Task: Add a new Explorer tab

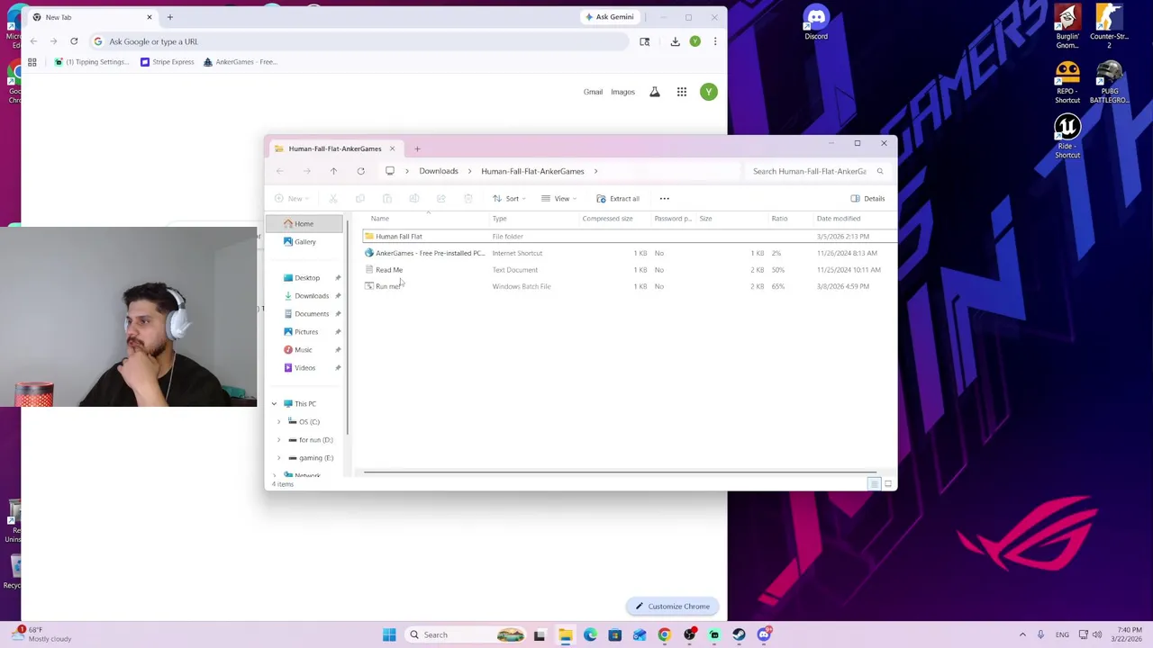Action: pos(417,148)
